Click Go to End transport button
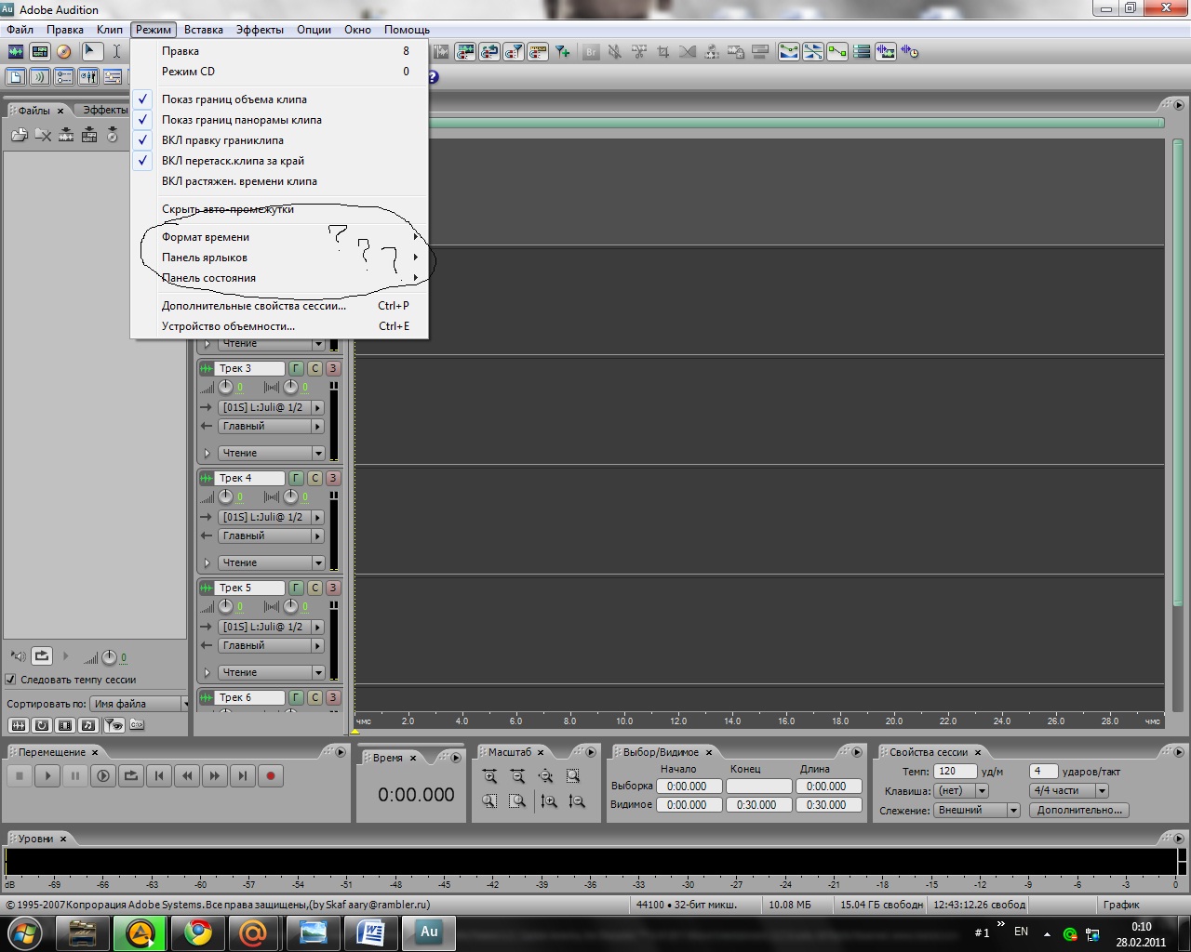1191x952 pixels. (243, 776)
